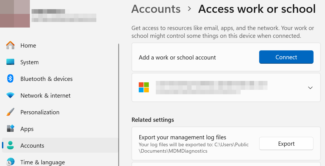Click the System settings icon
This screenshot has height=166, width=325.
(10, 62)
